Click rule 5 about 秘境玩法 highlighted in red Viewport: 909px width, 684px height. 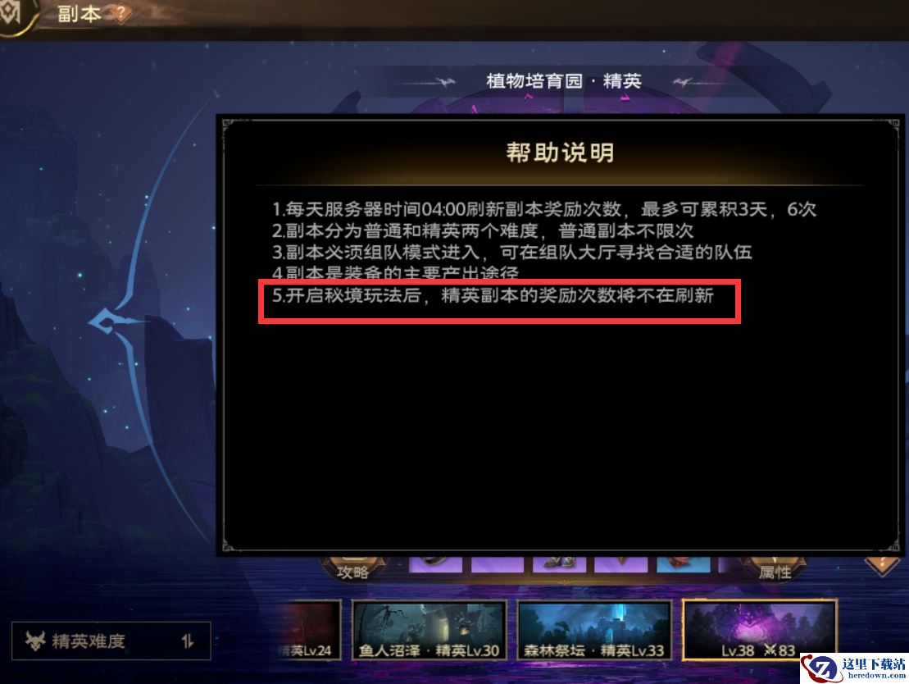point(493,296)
